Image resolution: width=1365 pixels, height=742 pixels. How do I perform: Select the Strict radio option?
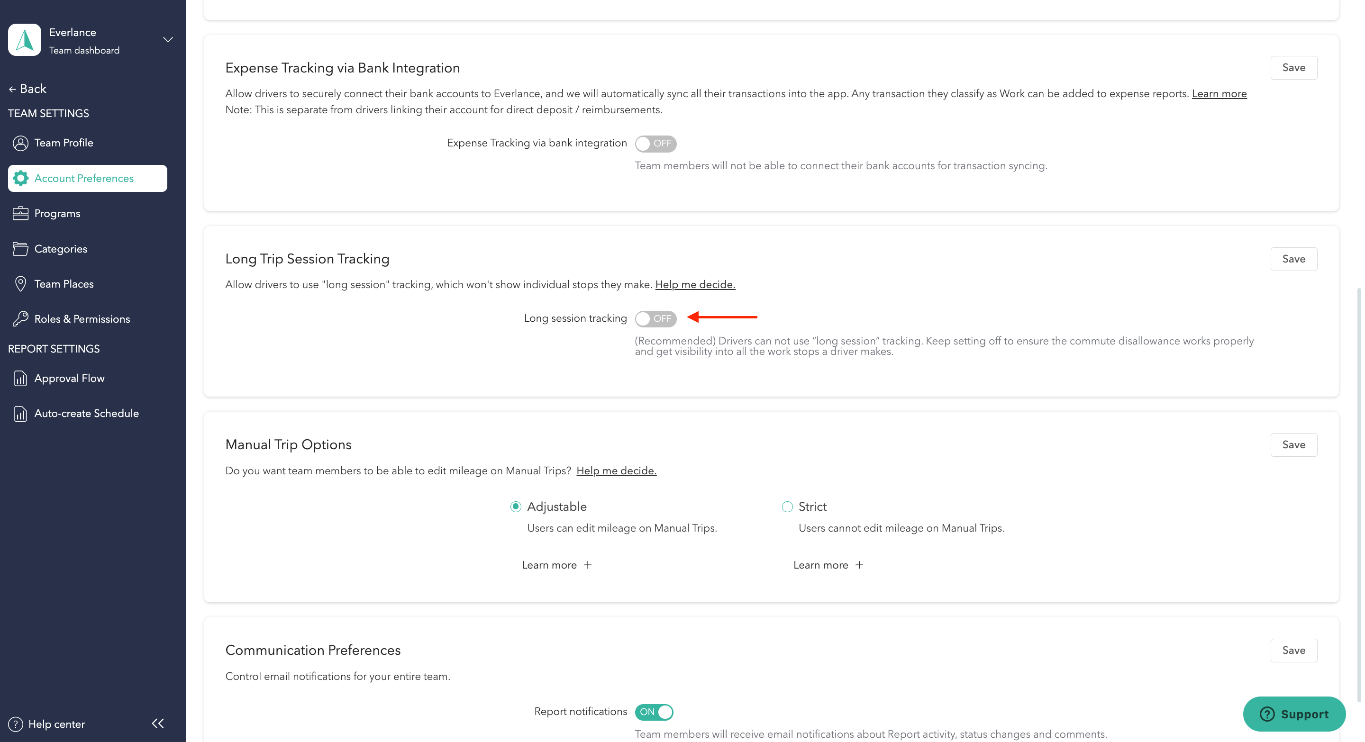(x=787, y=507)
